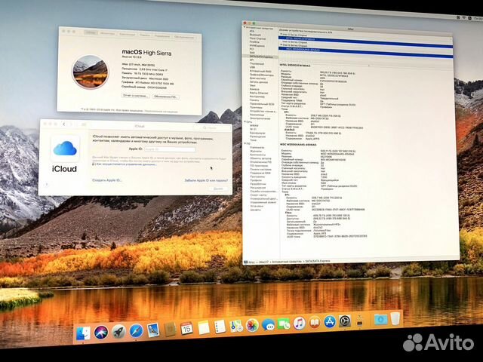
Task: Click the Обновление ПО button
Action: (x=166, y=97)
